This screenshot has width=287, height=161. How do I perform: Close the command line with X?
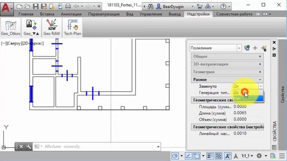pos(21,147)
